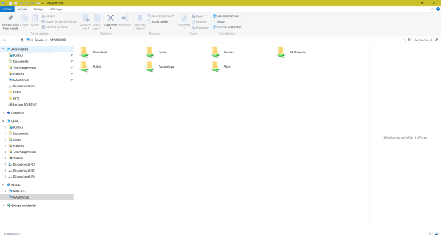Select Disque local (C:) in navigation tree
Image resolution: width=441 pixels, height=237 pixels.
pyautogui.click(x=24, y=164)
